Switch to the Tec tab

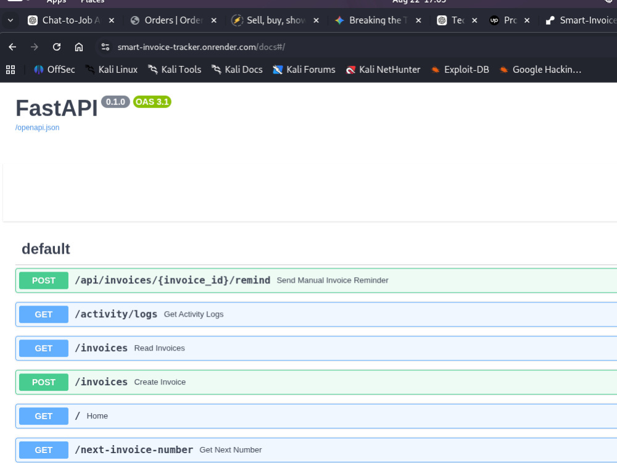458,20
